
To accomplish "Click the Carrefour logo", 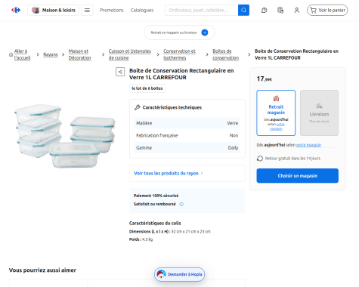I will tap(16, 10).
